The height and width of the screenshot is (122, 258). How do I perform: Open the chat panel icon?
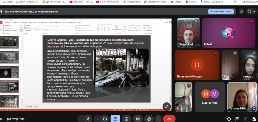click(237, 119)
